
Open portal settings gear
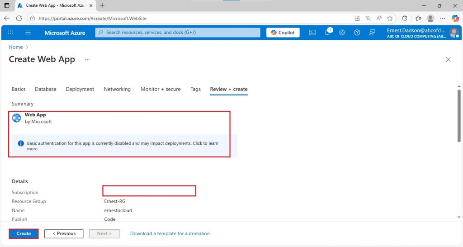342,33
